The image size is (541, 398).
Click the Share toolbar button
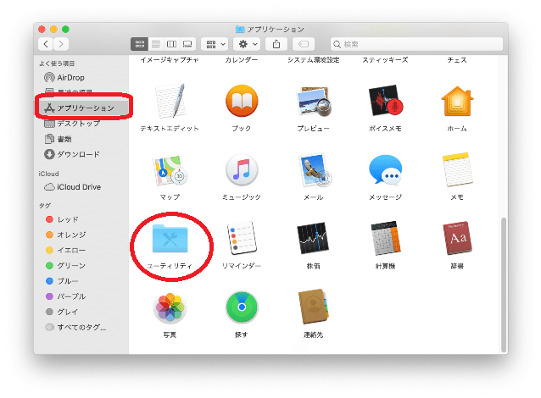276,44
